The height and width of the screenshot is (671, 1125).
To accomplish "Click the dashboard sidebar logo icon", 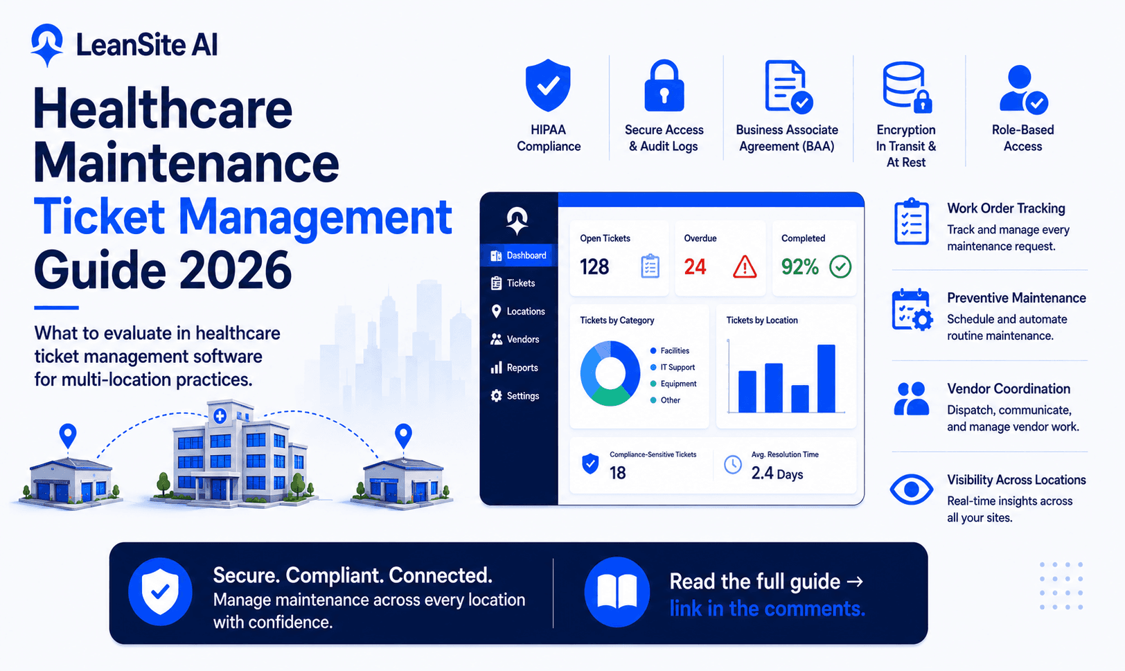I will click(517, 221).
